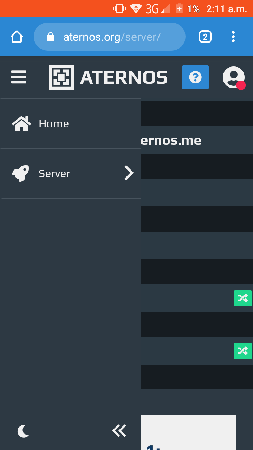
Task: Open the blue help question mark
Action: [x=195, y=77]
